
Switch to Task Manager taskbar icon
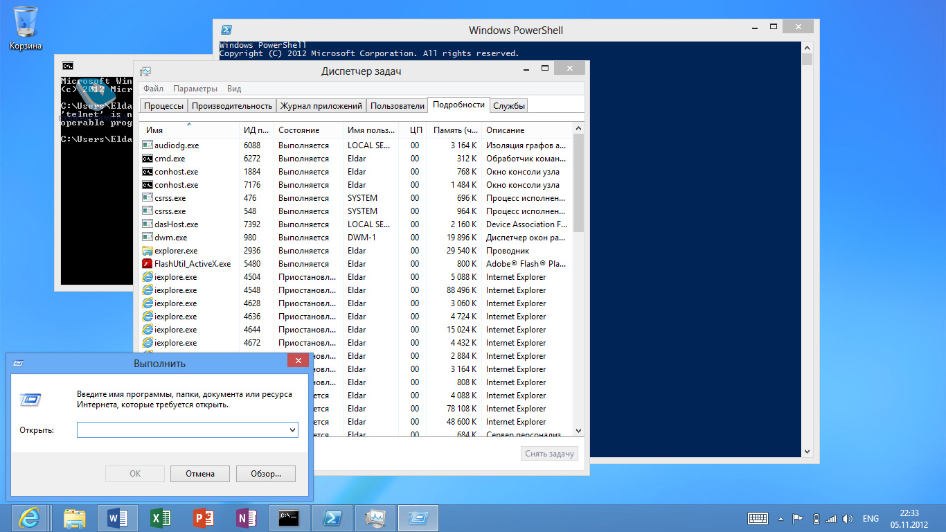tap(375, 517)
